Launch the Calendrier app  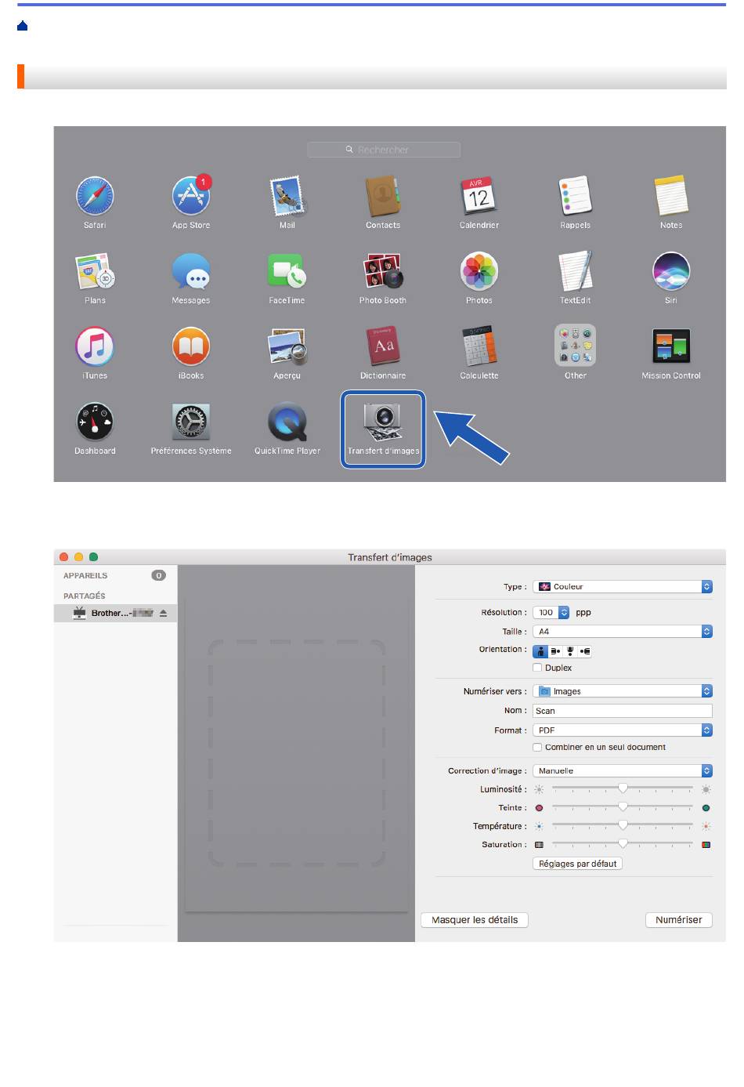click(479, 196)
